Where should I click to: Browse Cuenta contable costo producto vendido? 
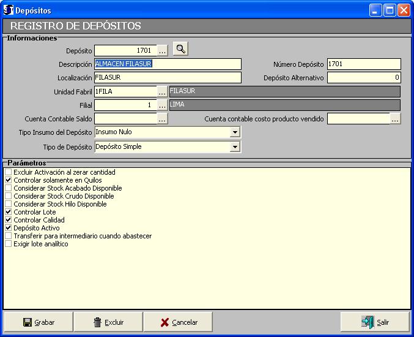pyautogui.click(x=395, y=119)
